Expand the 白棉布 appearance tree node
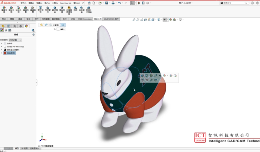 pyautogui.click(x=1, y=43)
